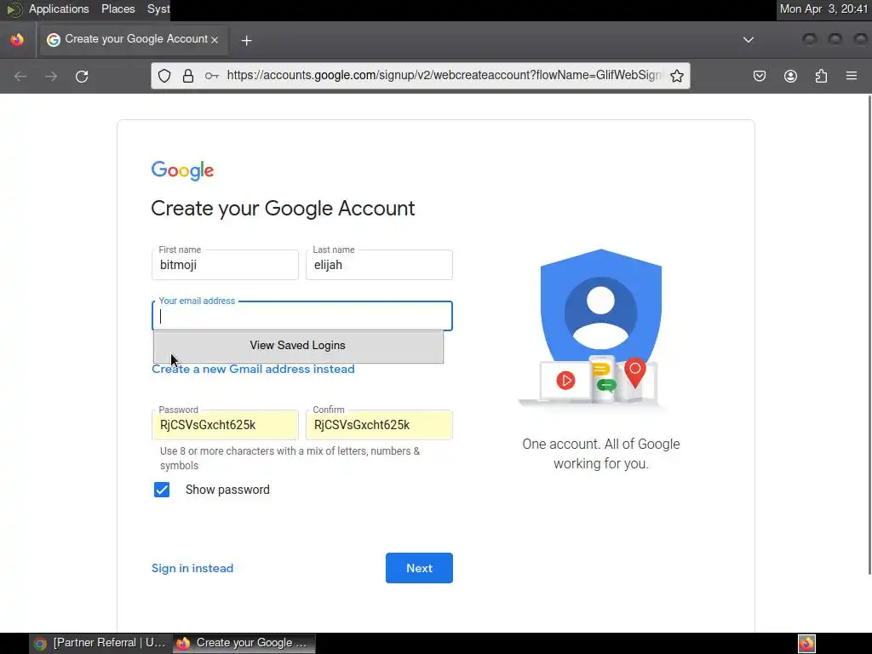Click the Last name field

point(379,265)
